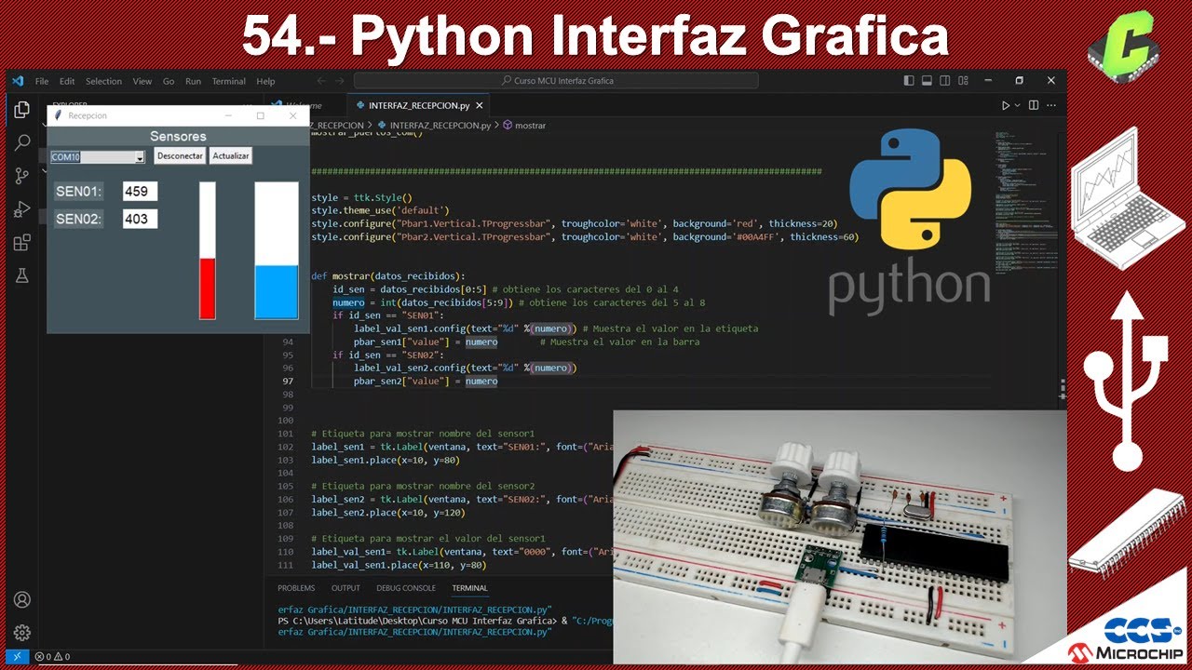Click the Actualizar button
Image resolution: width=1192 pixels, height=670 pixels.
pos(230,156)
